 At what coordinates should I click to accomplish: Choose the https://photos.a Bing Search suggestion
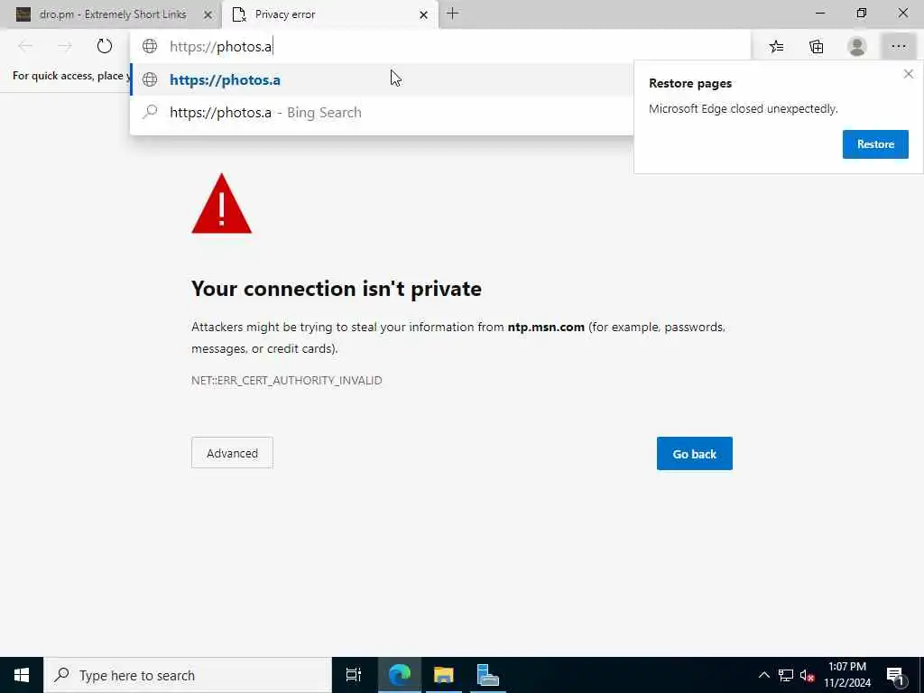(x=382, y=112)
